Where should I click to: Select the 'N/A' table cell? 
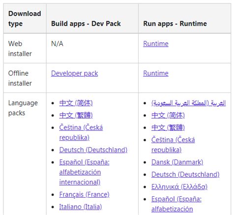(57, 44)
